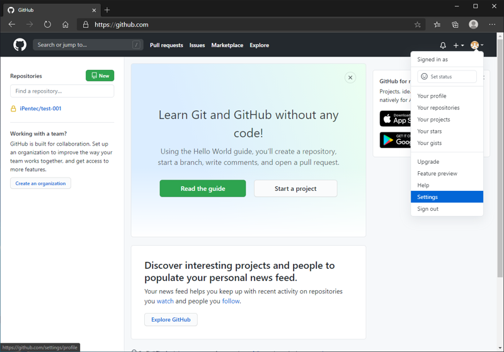The width and height of the screenshot is (504, 352).
Task: Follow the watch link
Action: [x=165, y=301]
